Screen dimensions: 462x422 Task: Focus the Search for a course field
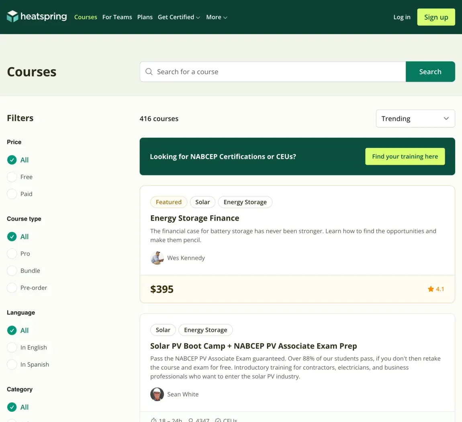273,72
